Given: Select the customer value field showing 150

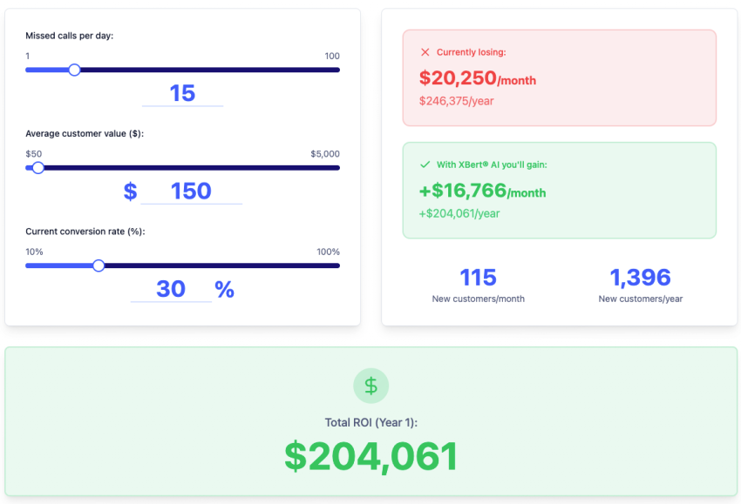Looking at the screenshot, I should pyautogui.click(x=190, y=191).
